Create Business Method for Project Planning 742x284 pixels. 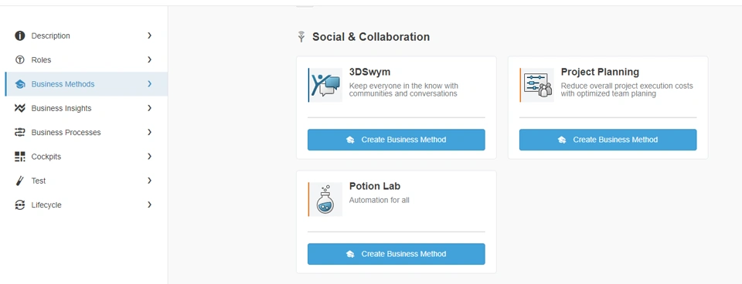coord(608,140)
